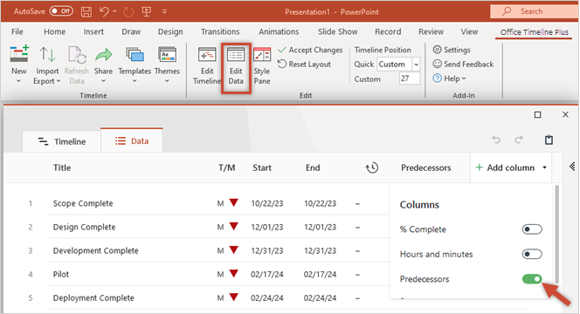
Task: Click the Columns panel scrollbar
Action: tap(557, 235)
